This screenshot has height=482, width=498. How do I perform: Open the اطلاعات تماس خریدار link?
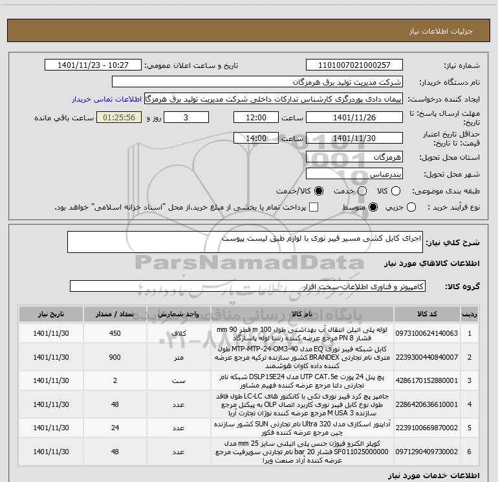coord(107,100)
